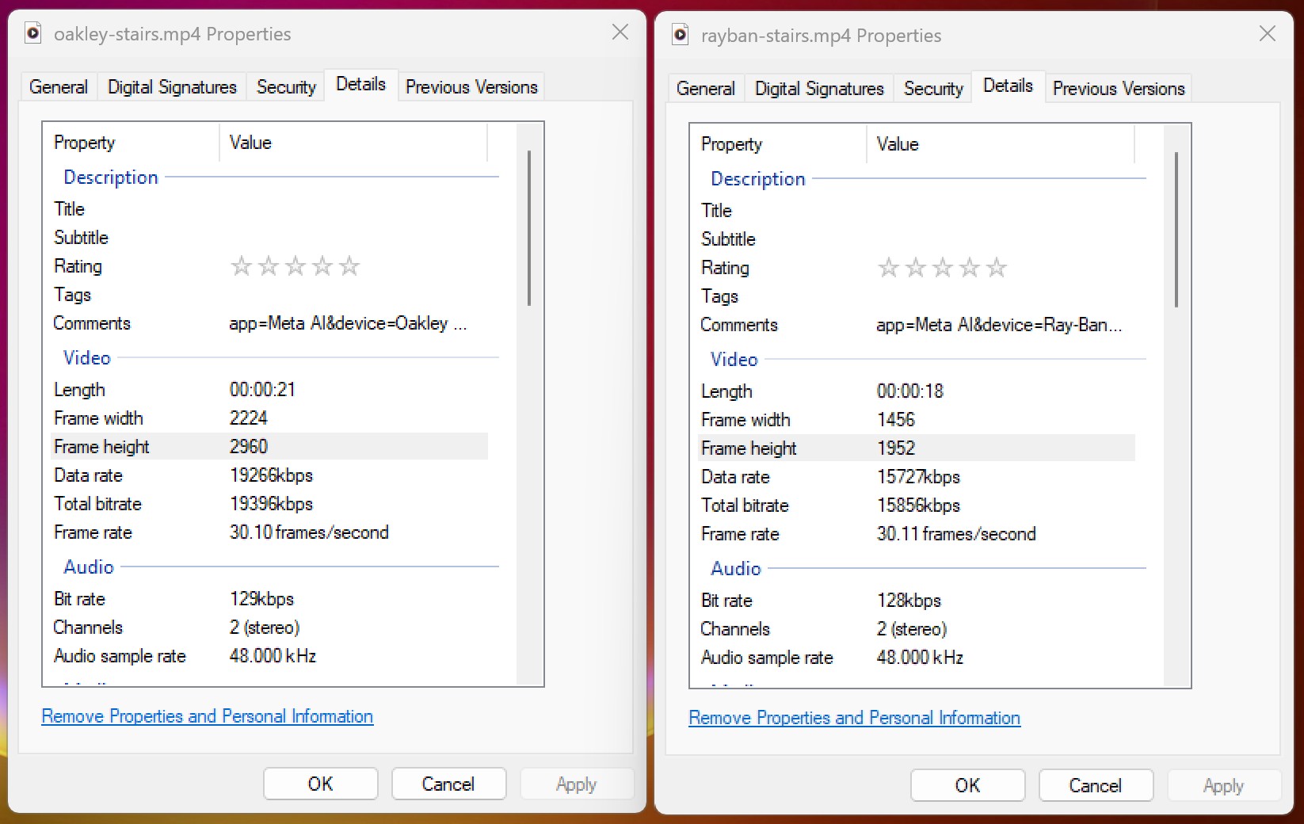The image size is (1304, 824).
Task: Open Digital Signatures tab in rayban window
Action: point(819,88)
